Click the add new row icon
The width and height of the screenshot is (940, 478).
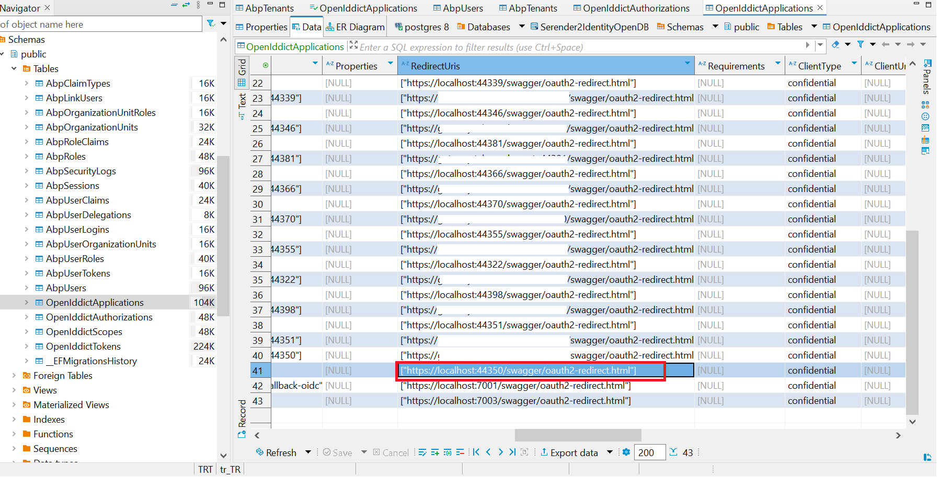coord(435,452)
